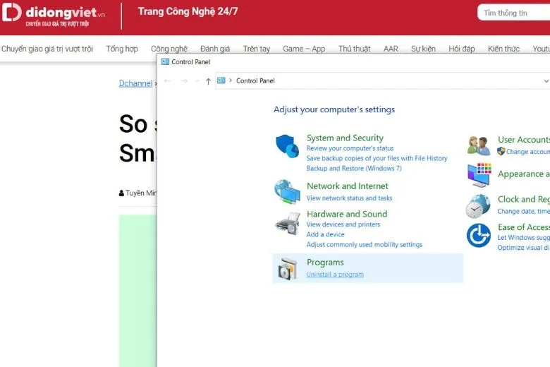Click the back arrow in Control Panel
This screenshot has width=550, height=367.
click(167, 81)
